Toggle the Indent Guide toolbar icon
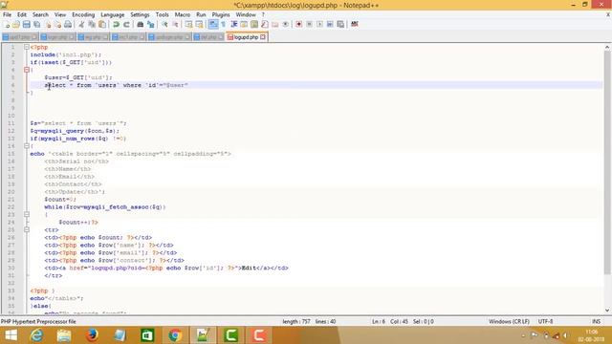612x344 pixels. [233, 24]
